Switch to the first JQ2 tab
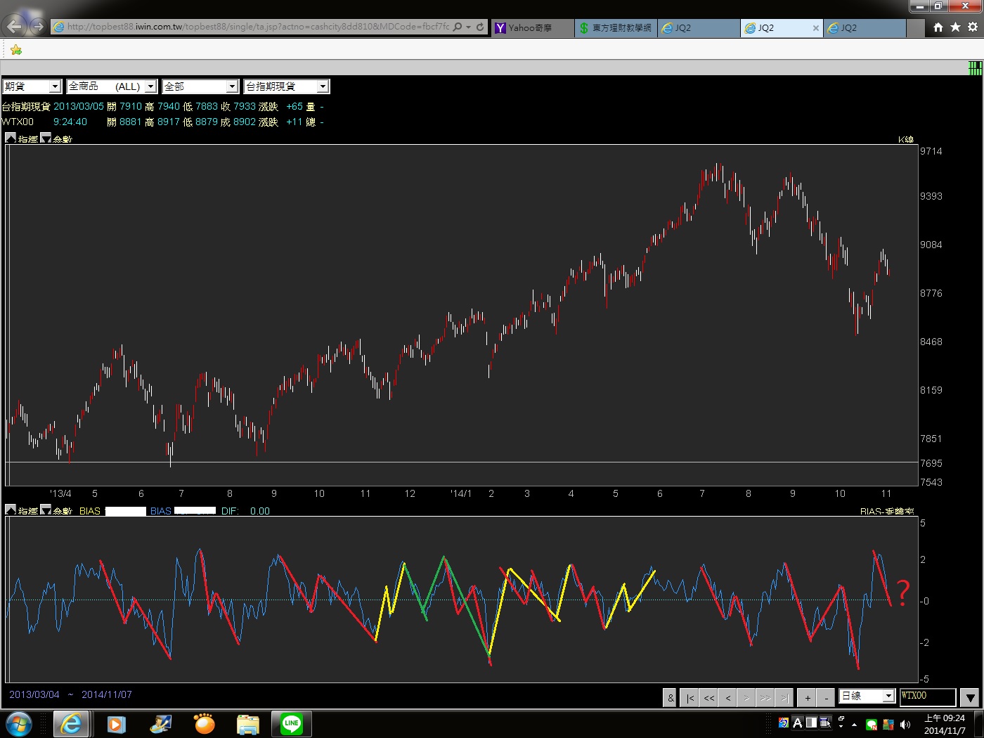984x738 pixels. tap(699, 27)
